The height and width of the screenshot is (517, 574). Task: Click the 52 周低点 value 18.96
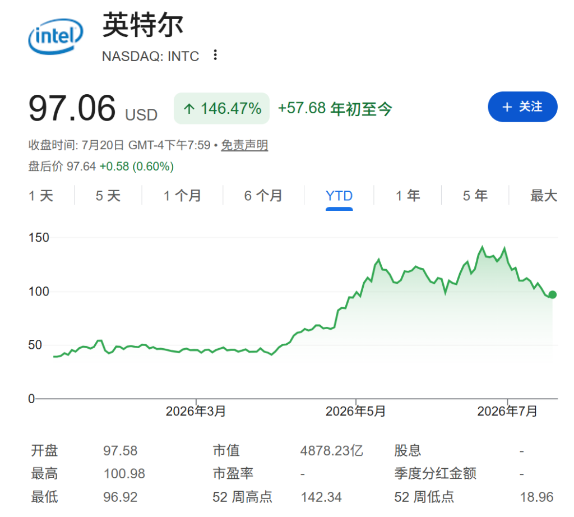point(536,497)
